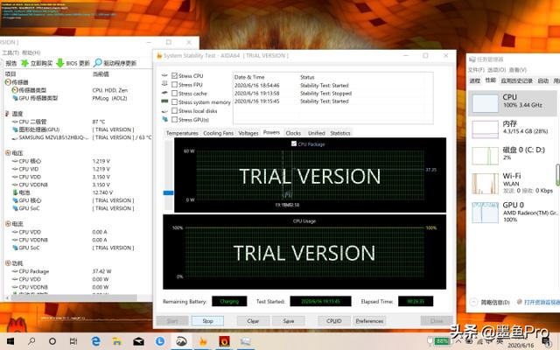Click the green memory icon beside Stress system memory
Image resolution: width=560 pixels, height=350 pixels.
(164, 101)
